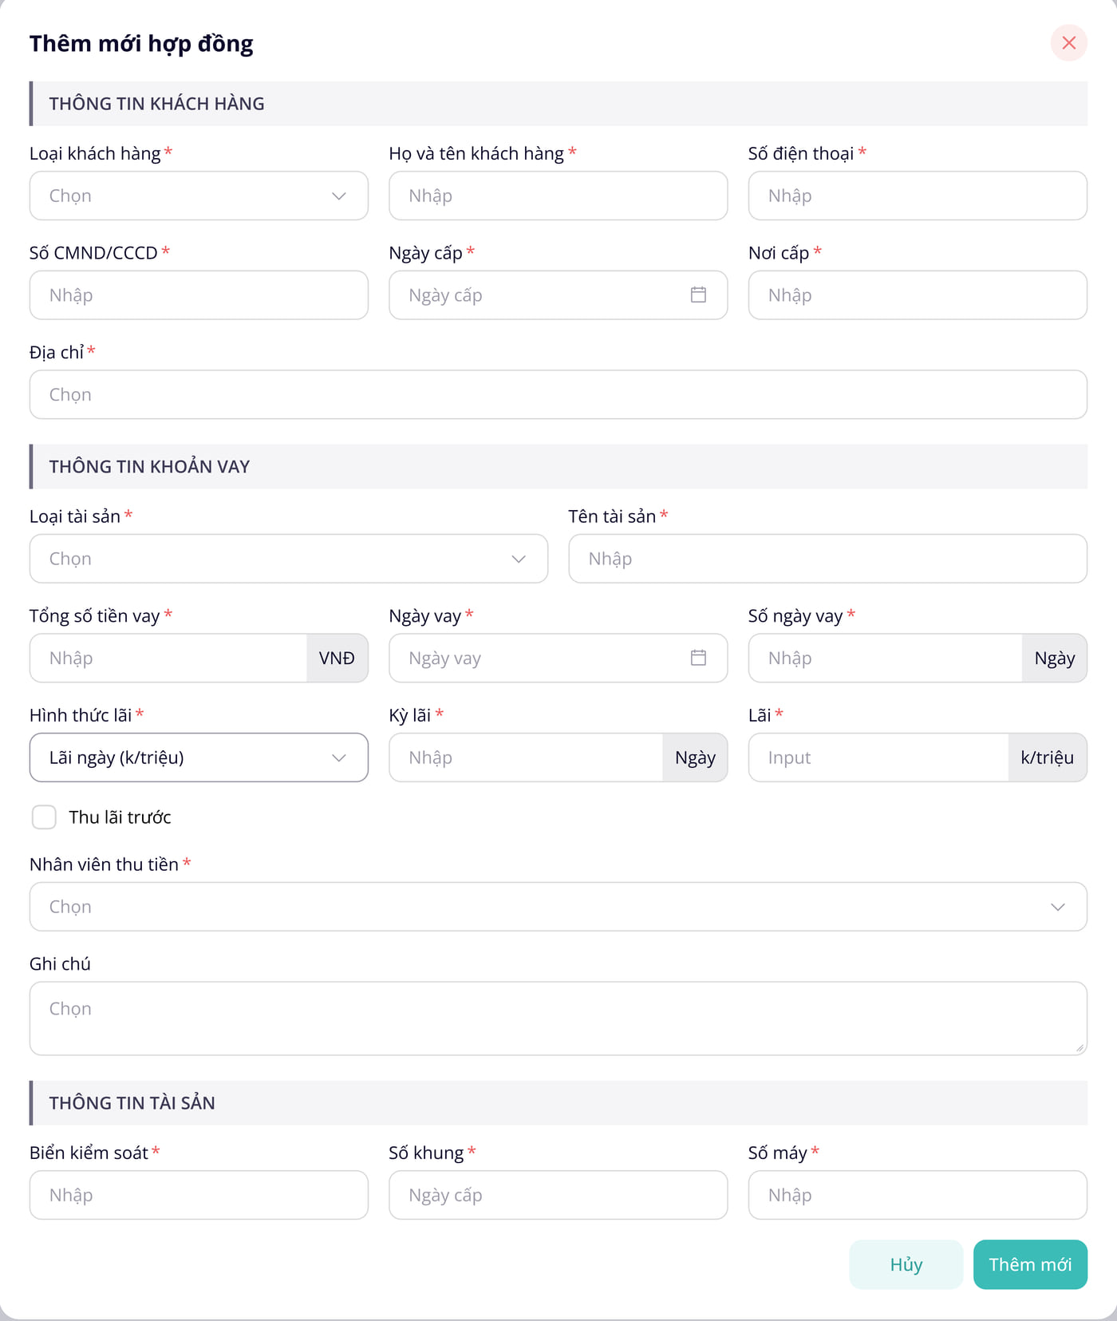
Task: Open Hình thức lãi dropdown
Action: point(199,757)
